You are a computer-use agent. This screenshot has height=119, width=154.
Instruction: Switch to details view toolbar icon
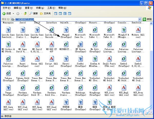(70, 14)
